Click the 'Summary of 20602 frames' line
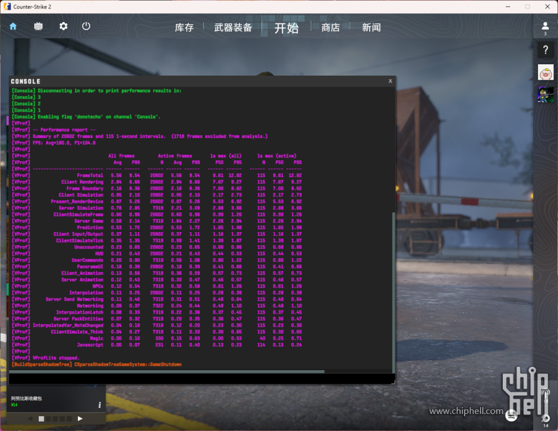 click(x=140, y=136)
